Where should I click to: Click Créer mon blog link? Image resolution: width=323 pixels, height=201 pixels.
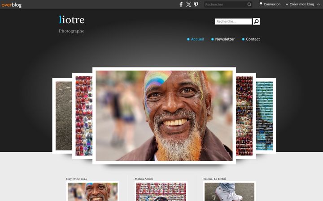pos(300,4)
